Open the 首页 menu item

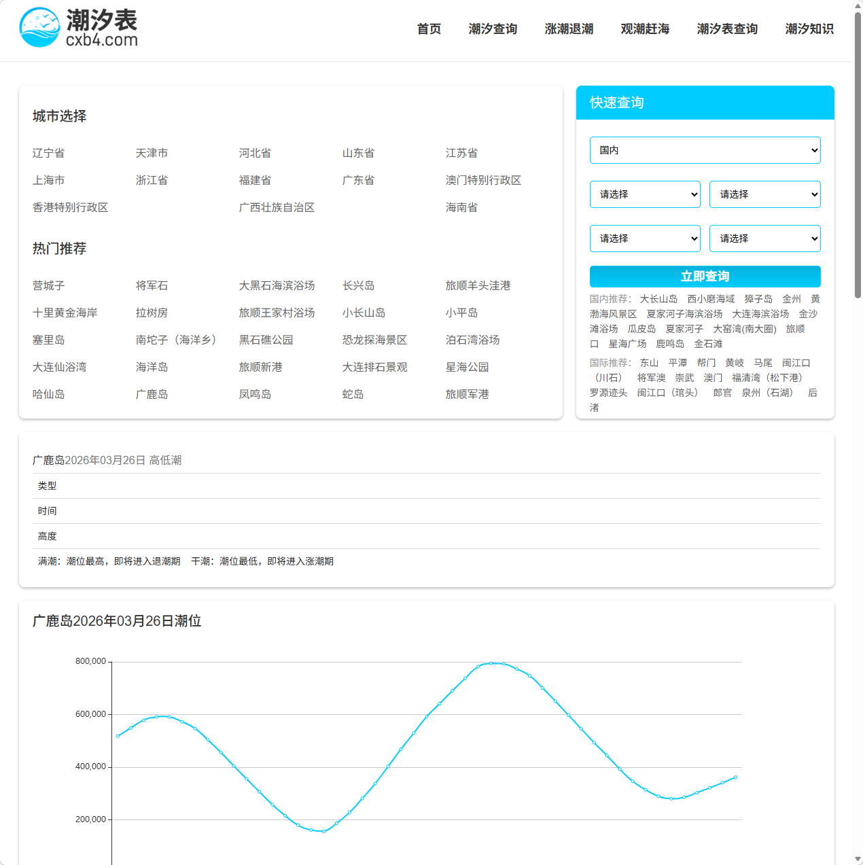pyautogui.click(x=428, y=29)
